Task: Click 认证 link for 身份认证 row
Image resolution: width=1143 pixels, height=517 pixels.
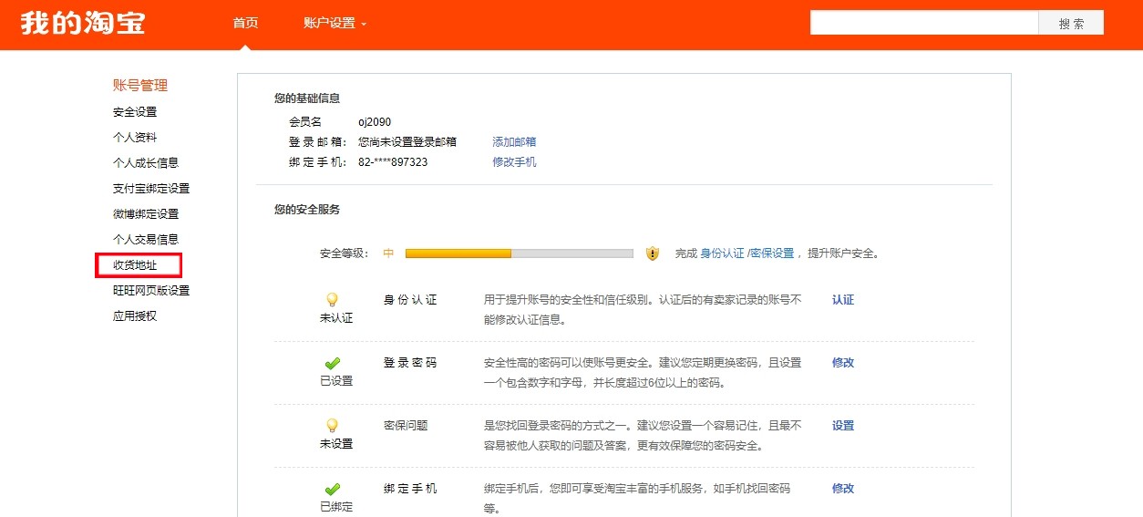Action: [x=843, y=300]
